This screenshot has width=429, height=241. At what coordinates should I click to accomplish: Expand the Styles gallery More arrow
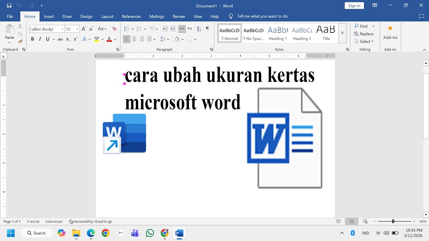pos(342,33)
